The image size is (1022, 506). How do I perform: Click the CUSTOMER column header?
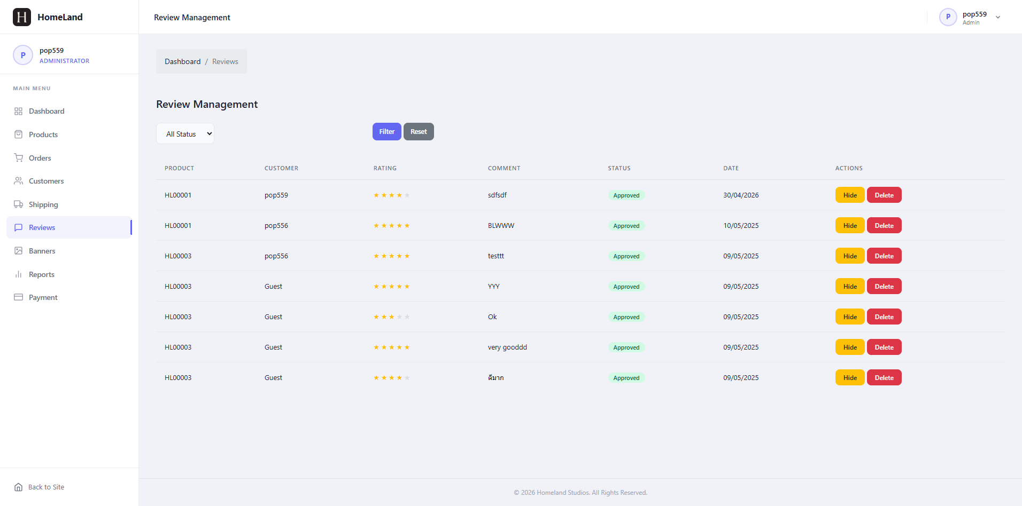tap(281, 168)
